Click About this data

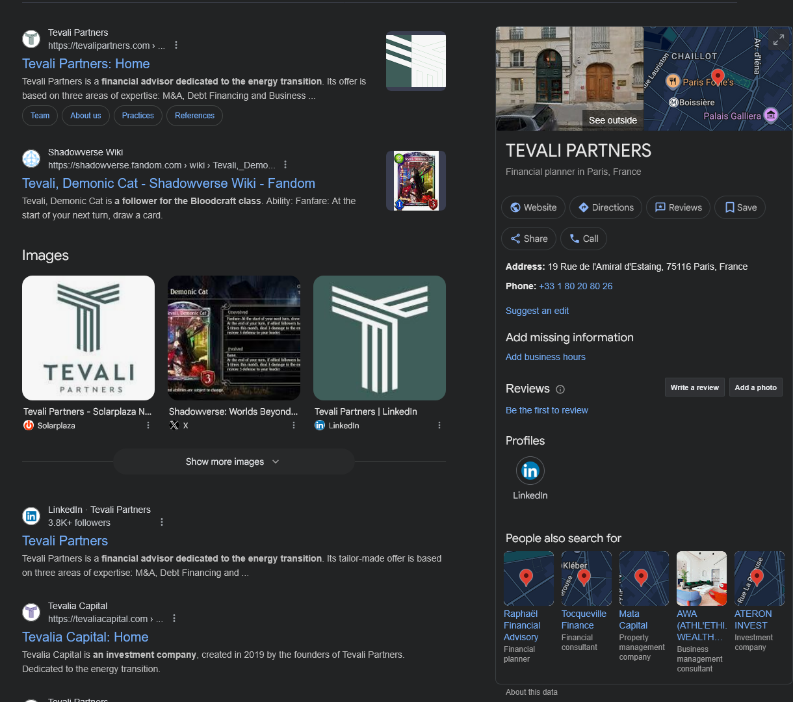[531, 692]
